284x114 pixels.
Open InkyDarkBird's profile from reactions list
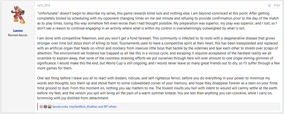pos(78,107)
